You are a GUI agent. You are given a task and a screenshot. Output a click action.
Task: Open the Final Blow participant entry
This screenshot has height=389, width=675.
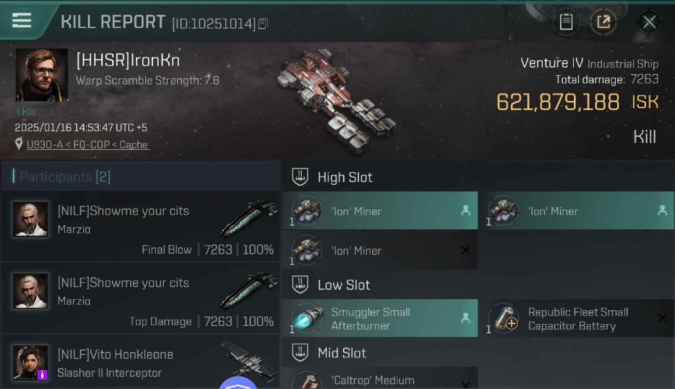[x=140, y=226]
